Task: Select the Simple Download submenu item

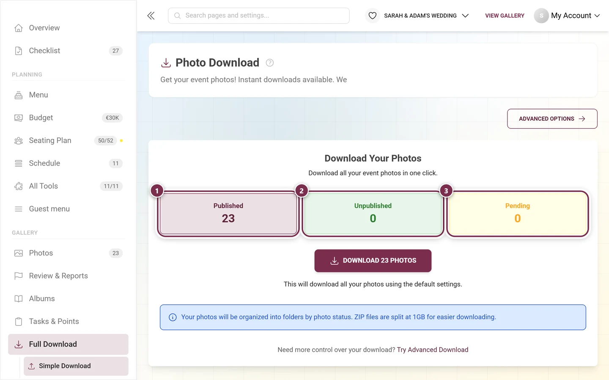Action: [x=76, y=366]
